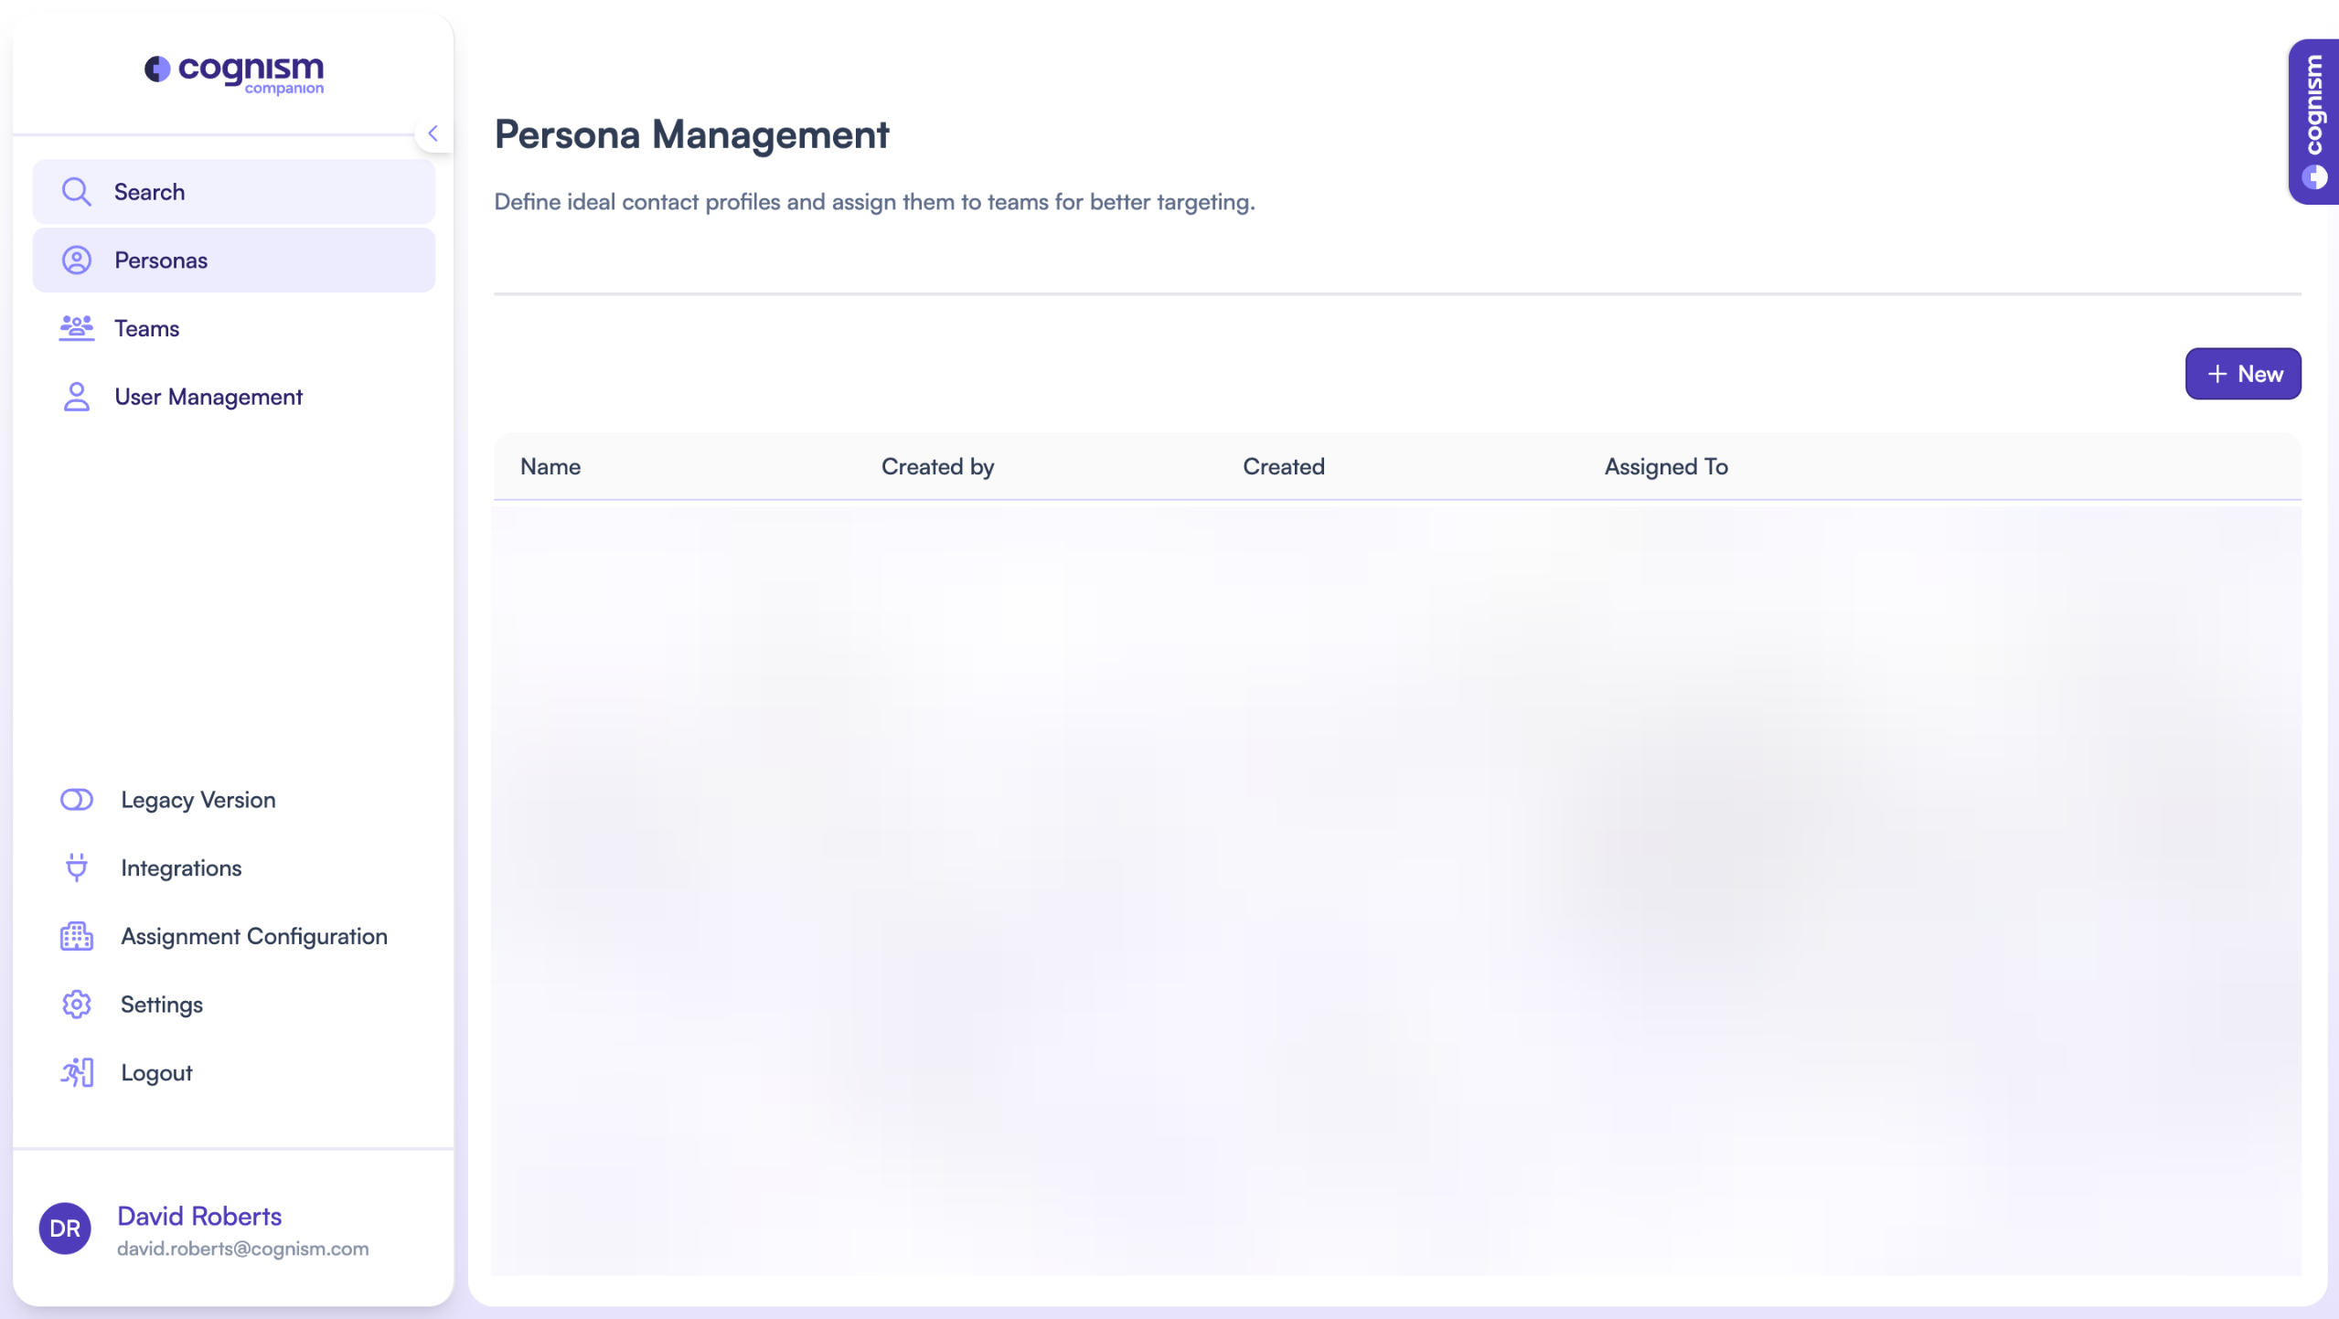Click the Assigned To column header
Viewport: 2339px width, 1319px height.
pos(1665,466)
